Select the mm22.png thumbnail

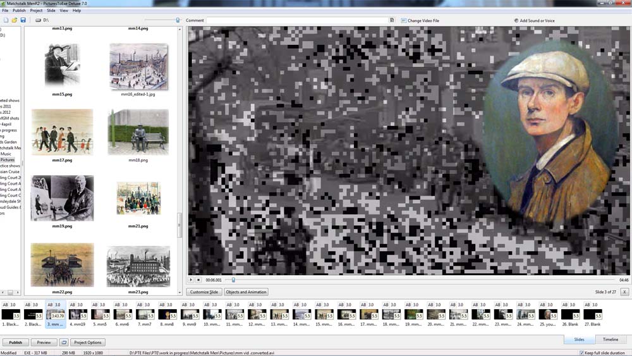[x=62, y=264]
